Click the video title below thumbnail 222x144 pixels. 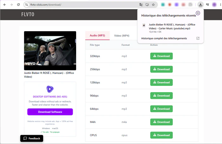pos(49,75)
